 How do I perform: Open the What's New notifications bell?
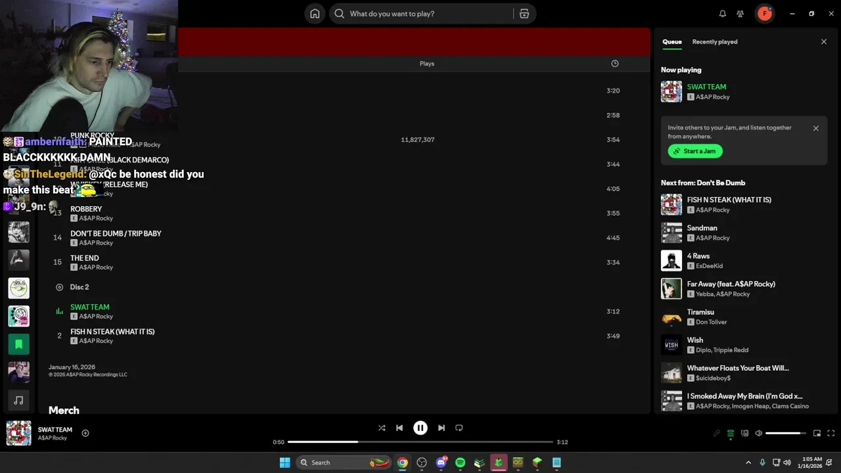723,14
